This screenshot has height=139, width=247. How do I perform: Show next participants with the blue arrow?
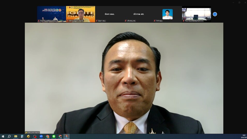tap(215, 14)
